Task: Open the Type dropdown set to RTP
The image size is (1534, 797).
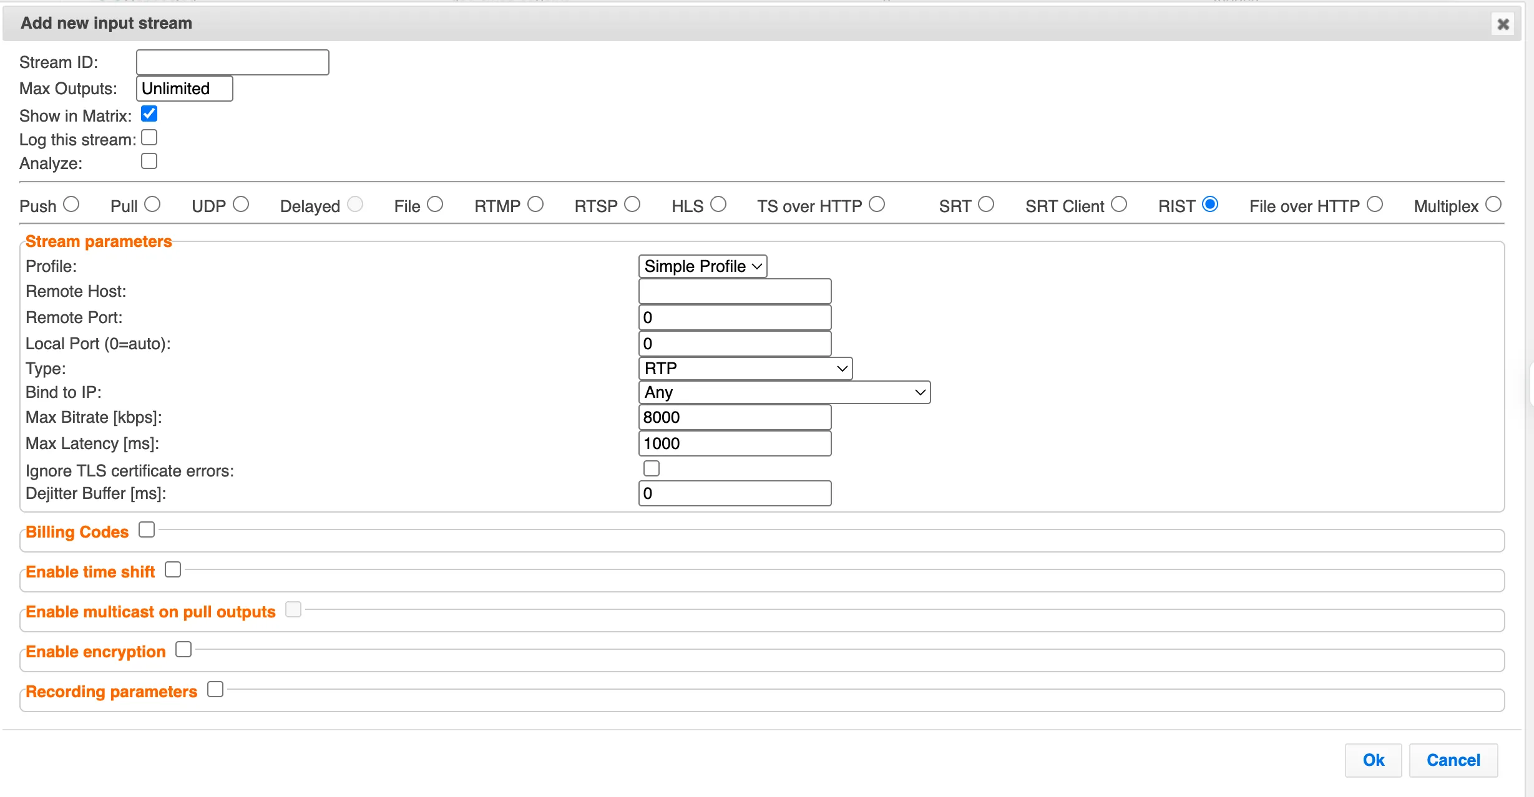Action: point(745,369)
